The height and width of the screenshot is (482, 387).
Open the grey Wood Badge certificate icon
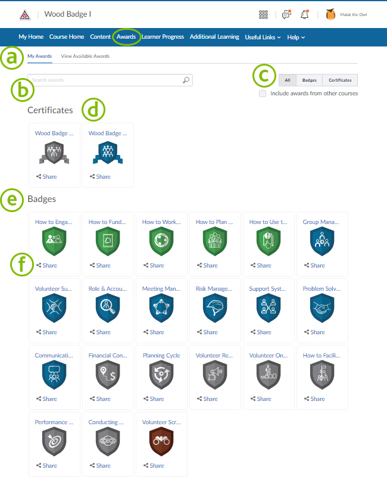(54, 153)
